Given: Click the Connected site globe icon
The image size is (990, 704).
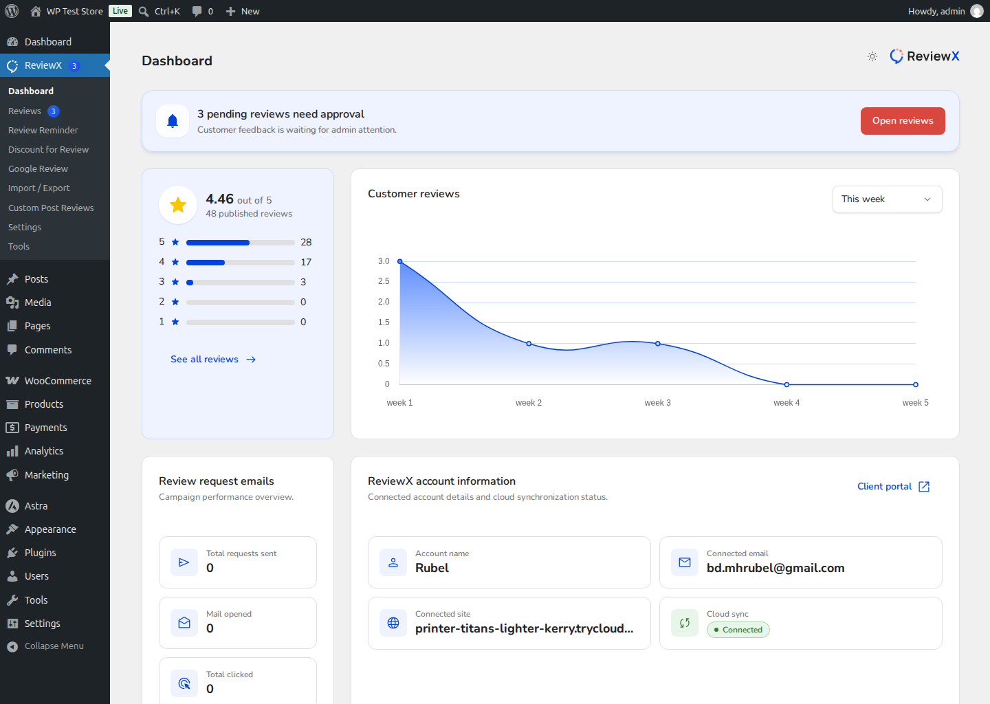Looking at the screenshot, I should (x=393, y=623).
